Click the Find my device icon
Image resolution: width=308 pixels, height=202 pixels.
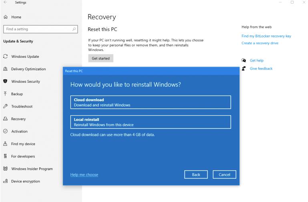click(x=5, y=143)
